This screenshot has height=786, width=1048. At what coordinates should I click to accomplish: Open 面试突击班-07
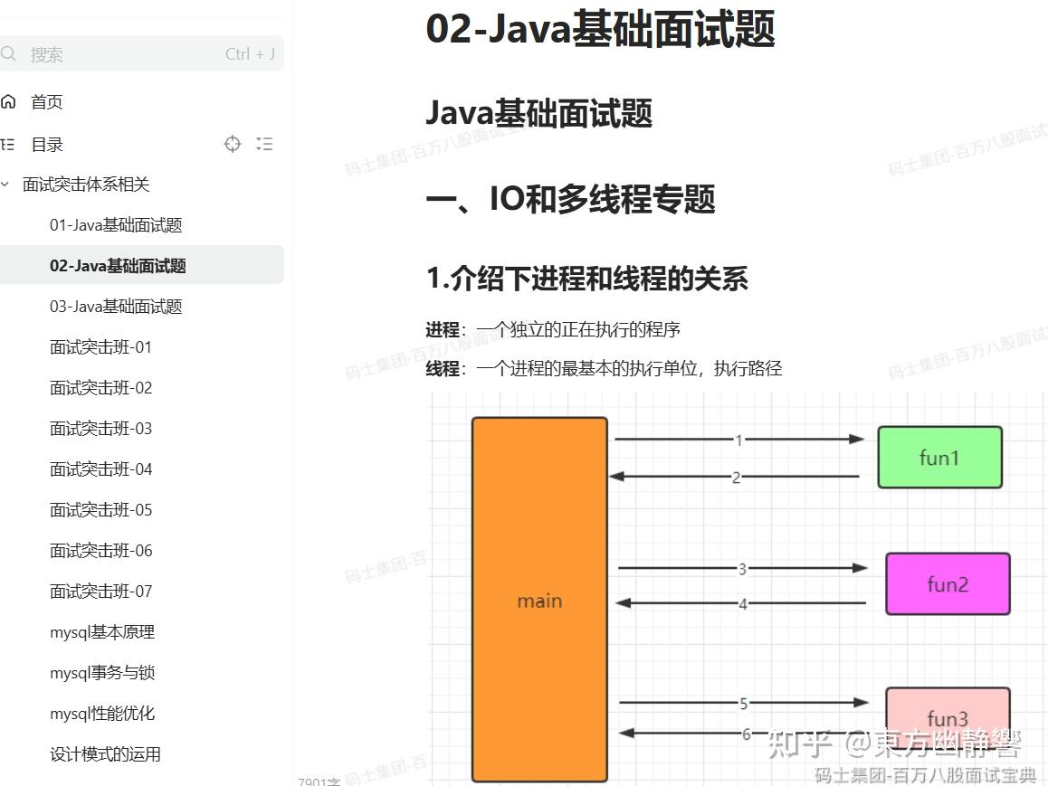[100, 591]
